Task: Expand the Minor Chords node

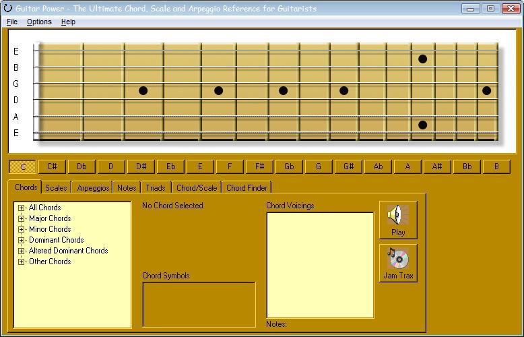Action: [21, 229]
